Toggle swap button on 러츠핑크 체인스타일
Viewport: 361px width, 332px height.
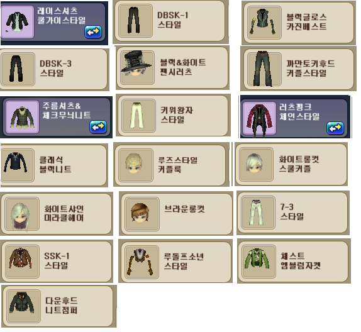click(x=335, y=128)
